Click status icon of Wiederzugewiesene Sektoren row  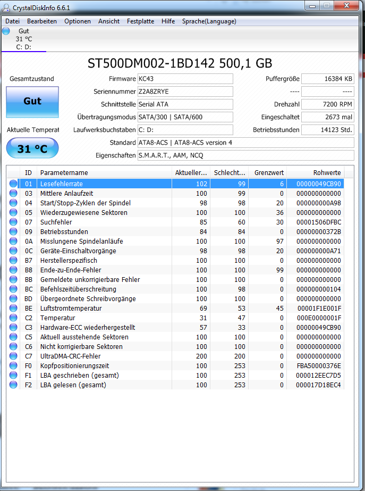pyautogui.click(x=13, y=213)
